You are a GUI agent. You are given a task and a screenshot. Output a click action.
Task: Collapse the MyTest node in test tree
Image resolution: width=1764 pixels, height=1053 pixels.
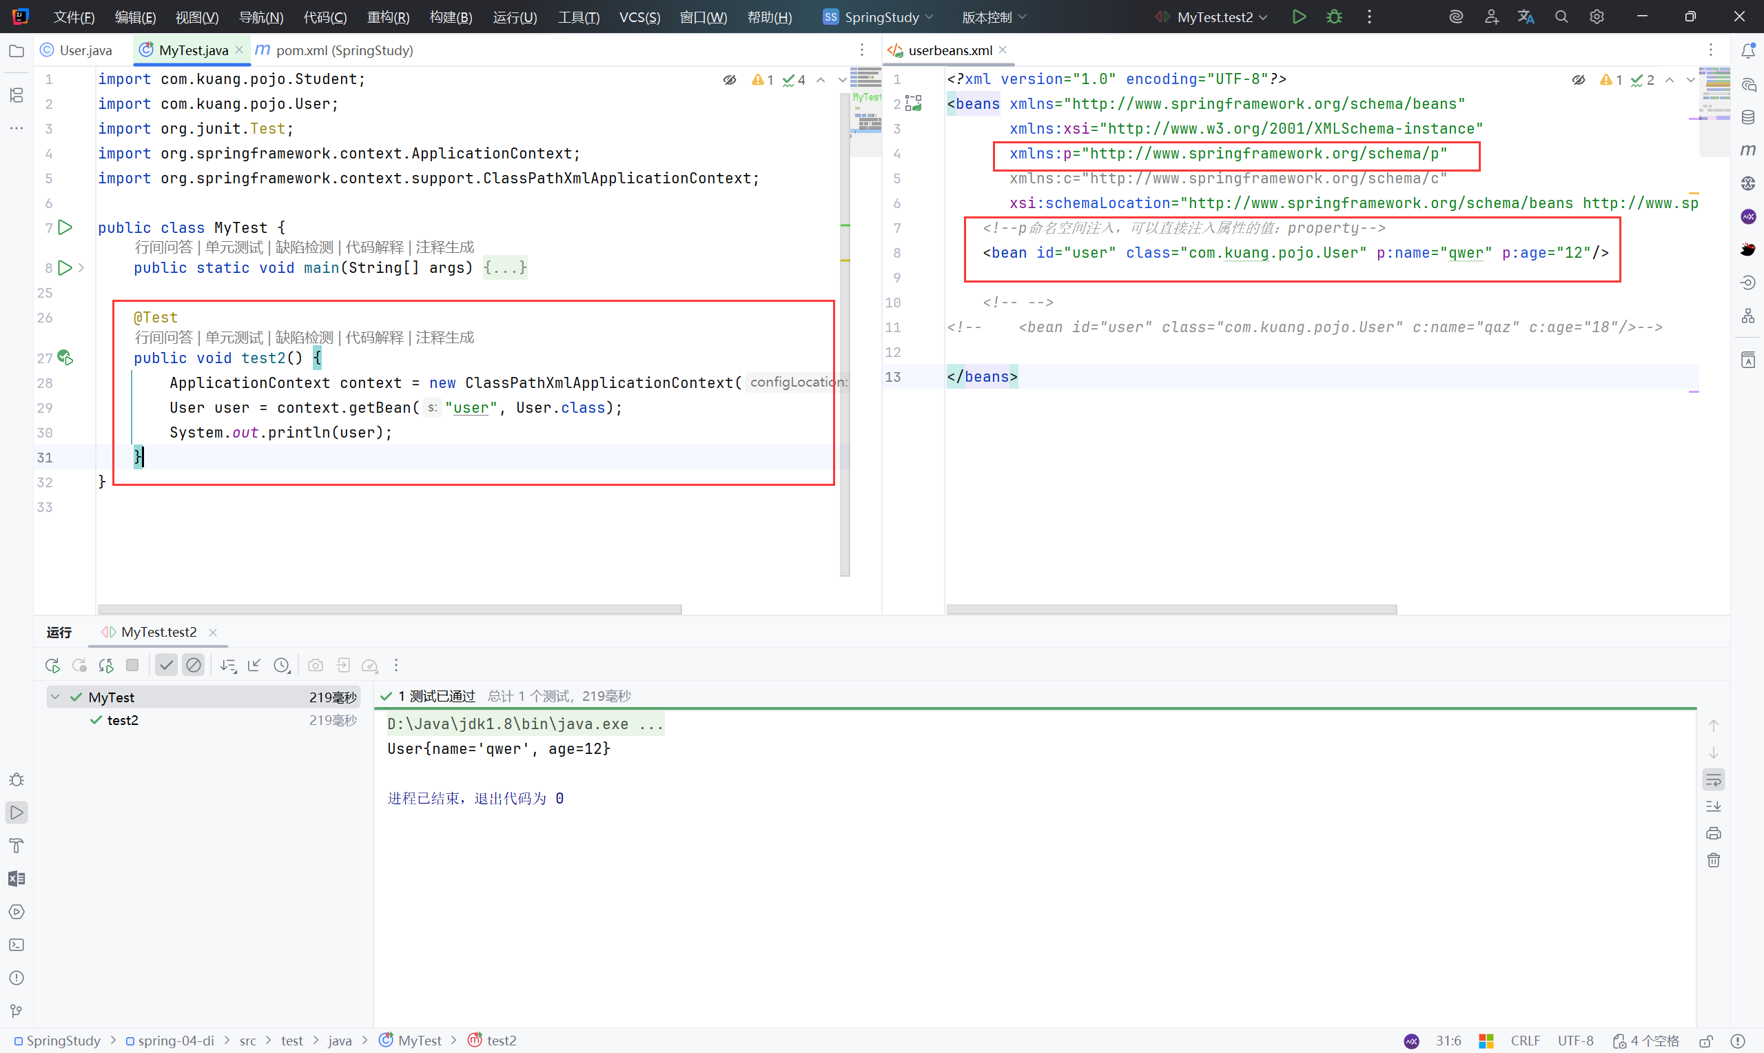(x=55, y=697)
